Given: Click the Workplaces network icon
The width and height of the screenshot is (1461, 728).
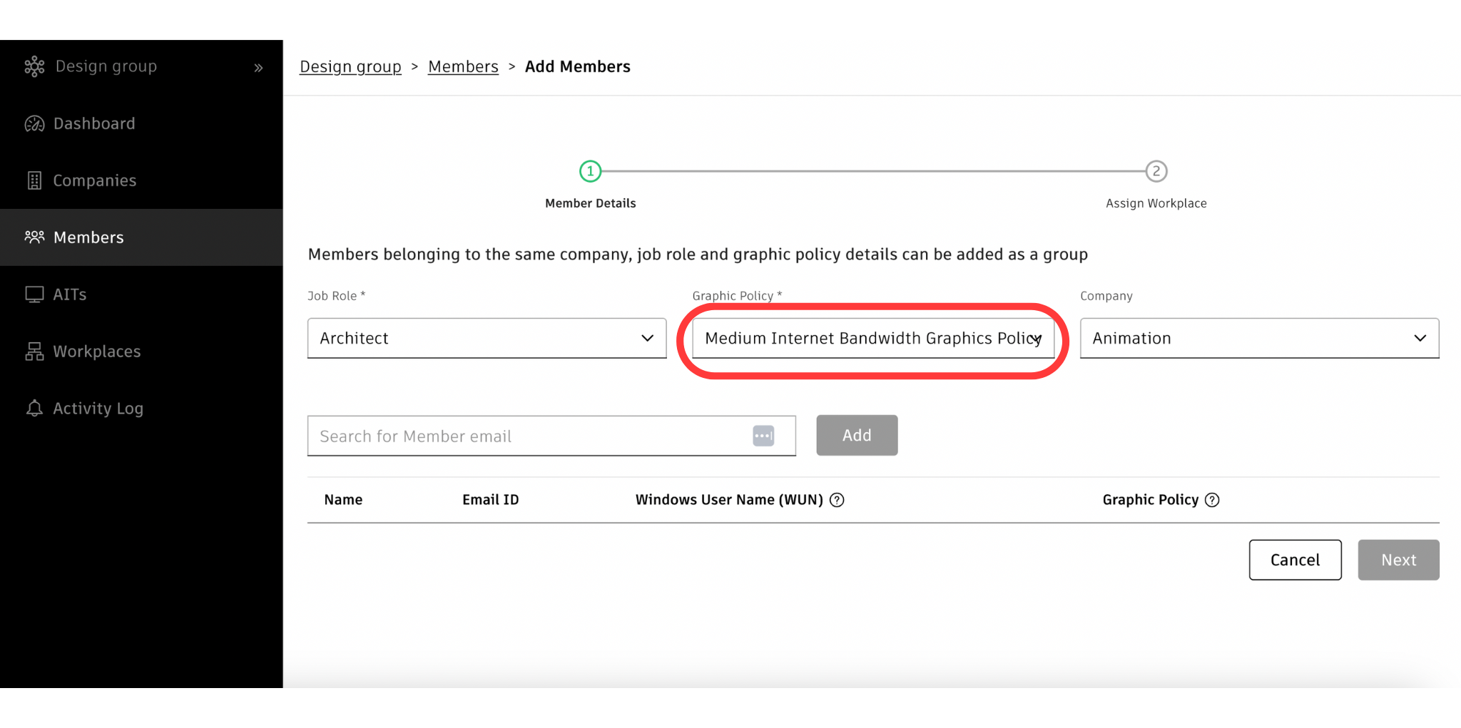Looking at the screenshot, I should click(x=34, y=352).
